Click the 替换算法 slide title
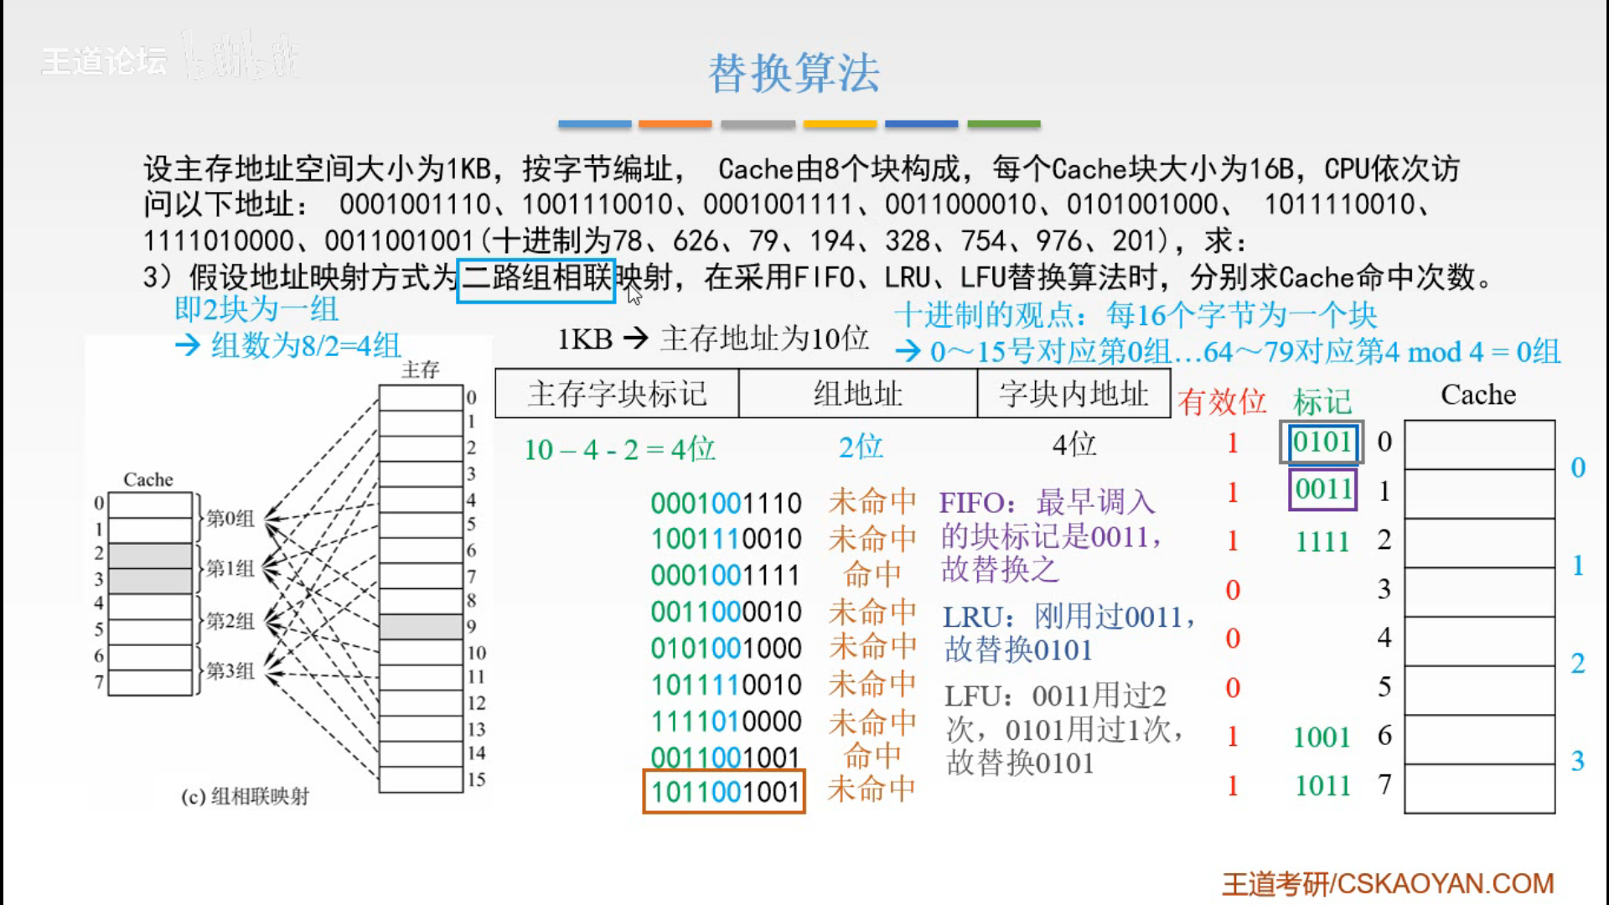This screenshot has width=1609, height=905. coord(794,73)
